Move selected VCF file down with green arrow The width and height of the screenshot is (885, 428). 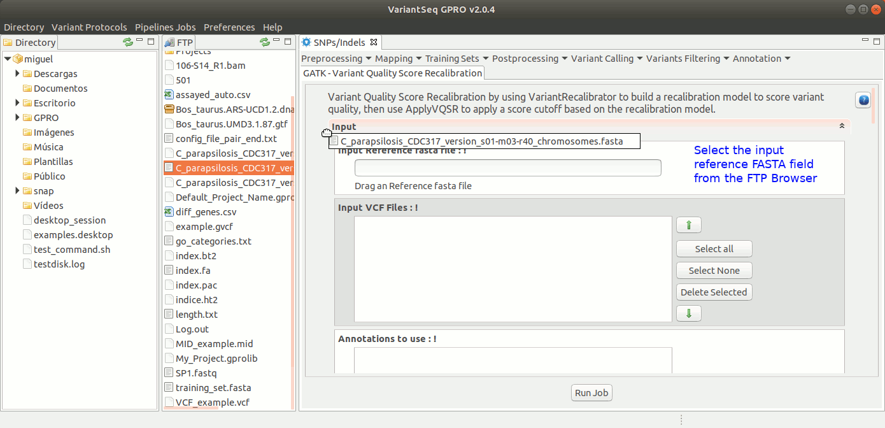tap(688, 313)
